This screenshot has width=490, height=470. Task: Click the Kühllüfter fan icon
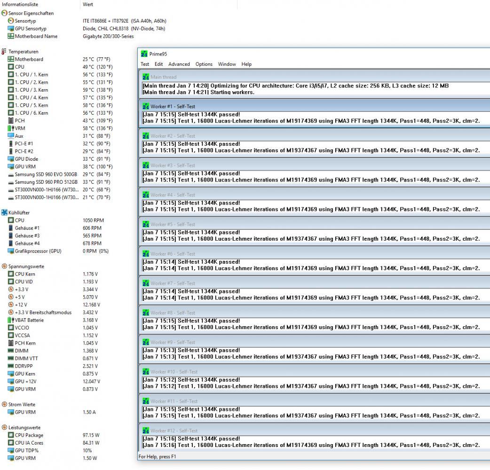pyautogui.click(x=4, y=212)
